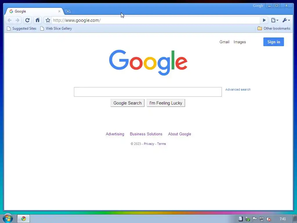Click Show desktop button at taskbar end
Image resolution: width=297 pixels, height=223 pixels.
(x=295, y=219)
